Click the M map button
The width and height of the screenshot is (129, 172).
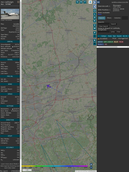(95, 29)
